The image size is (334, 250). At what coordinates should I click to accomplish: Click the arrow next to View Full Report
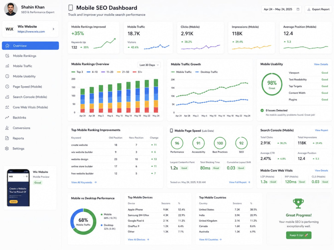pos(249,182)
